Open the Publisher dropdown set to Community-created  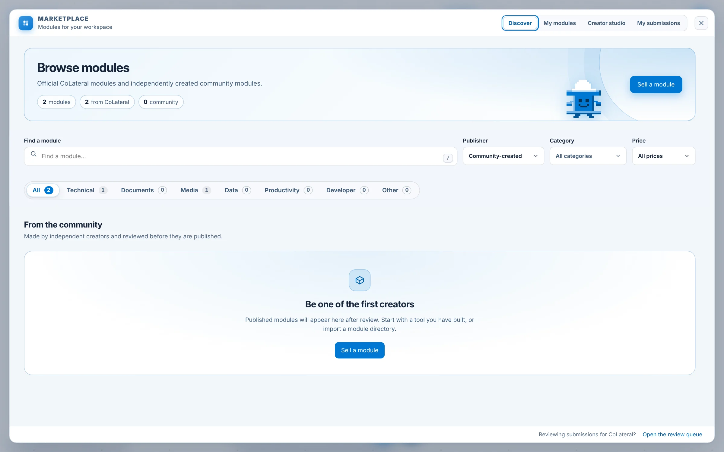pyautogui.click(x=503, y=156)
